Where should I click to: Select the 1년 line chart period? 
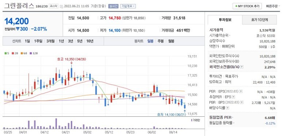click(x=61, y=41)
